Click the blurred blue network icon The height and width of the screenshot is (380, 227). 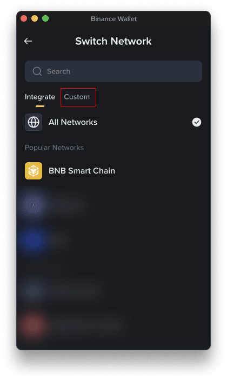34,240
